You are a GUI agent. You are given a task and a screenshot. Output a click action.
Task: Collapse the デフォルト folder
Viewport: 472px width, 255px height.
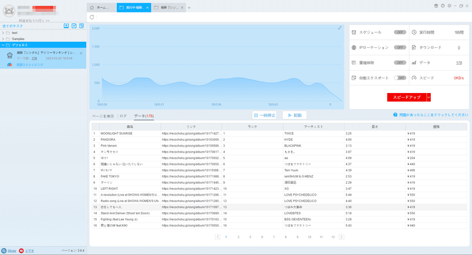(3, 45)
